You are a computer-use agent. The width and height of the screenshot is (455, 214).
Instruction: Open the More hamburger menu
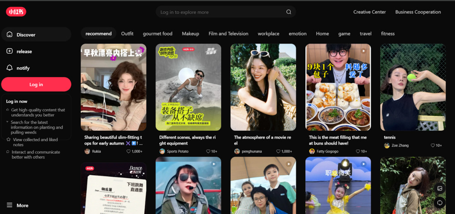tap(10, 205)
